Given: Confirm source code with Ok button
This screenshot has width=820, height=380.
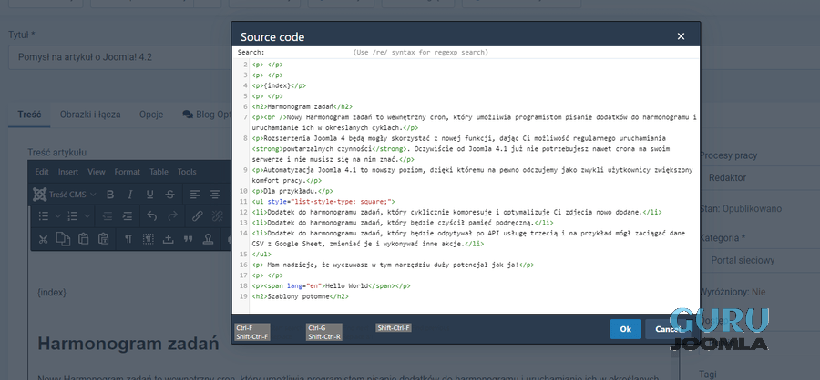Looking at the screenshot, I should [x=625, y=329].
